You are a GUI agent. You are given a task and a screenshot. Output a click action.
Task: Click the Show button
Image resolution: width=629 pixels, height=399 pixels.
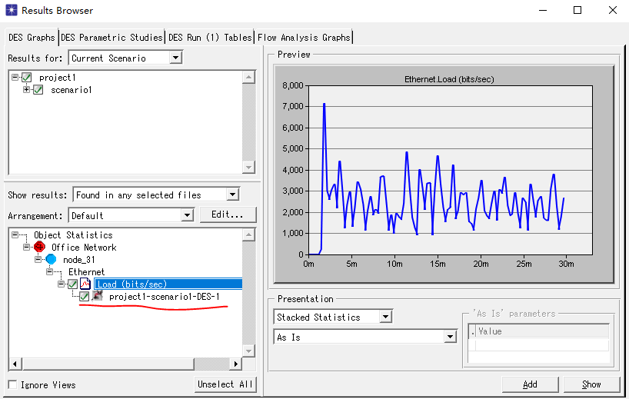591,384
